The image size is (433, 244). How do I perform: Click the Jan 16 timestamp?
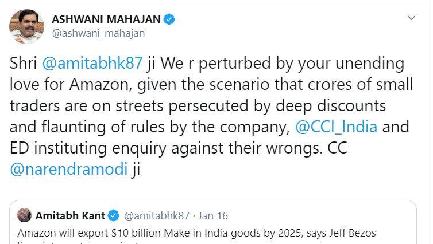(214, 216)
